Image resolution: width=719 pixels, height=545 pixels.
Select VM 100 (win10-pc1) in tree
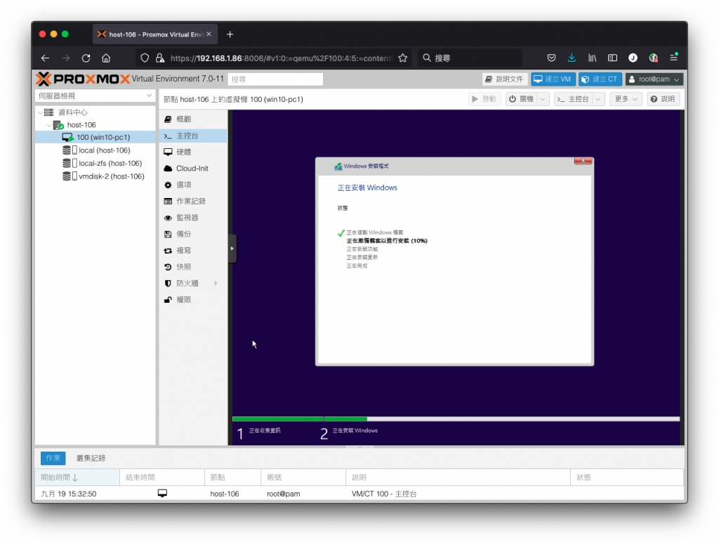[95, 137]
